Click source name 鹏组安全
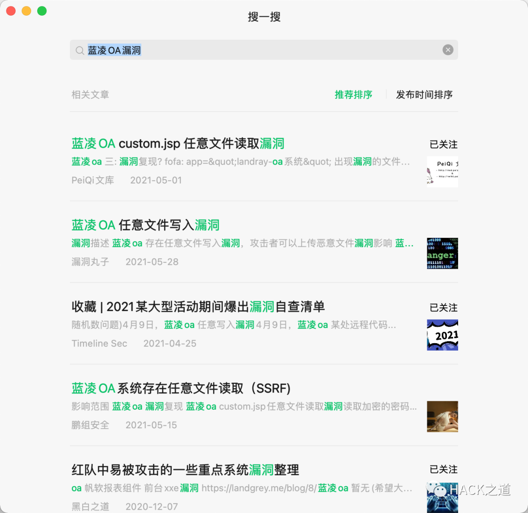The image size is (528, 513). click(x=90, y=425)
